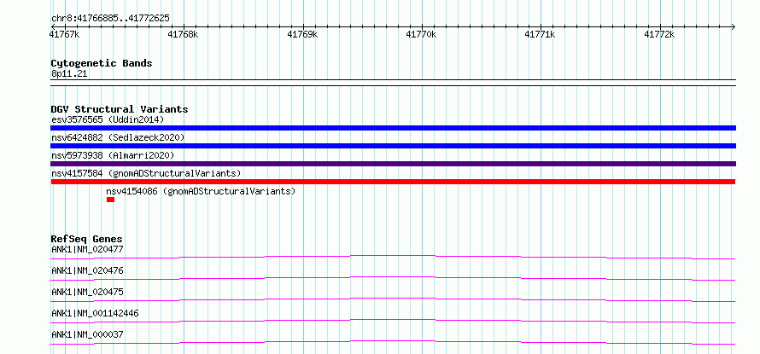
Task: Click the magenta intron line of NM_020477
Action: tap(393, 255)
